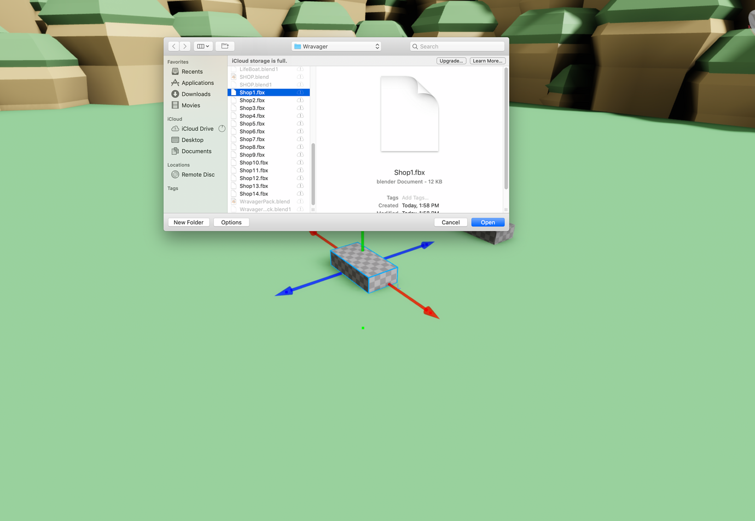This screenshot has width=755, height=521.
Task: Select Shop11.fbx in the file list
Action: (x=269, y=170)
